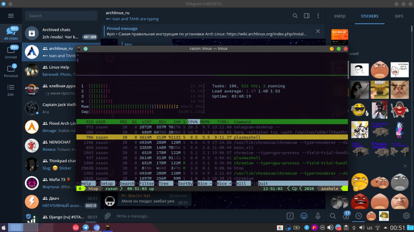
Task: Select the kwin_x11 process row
Action: (x=212, y=147)
